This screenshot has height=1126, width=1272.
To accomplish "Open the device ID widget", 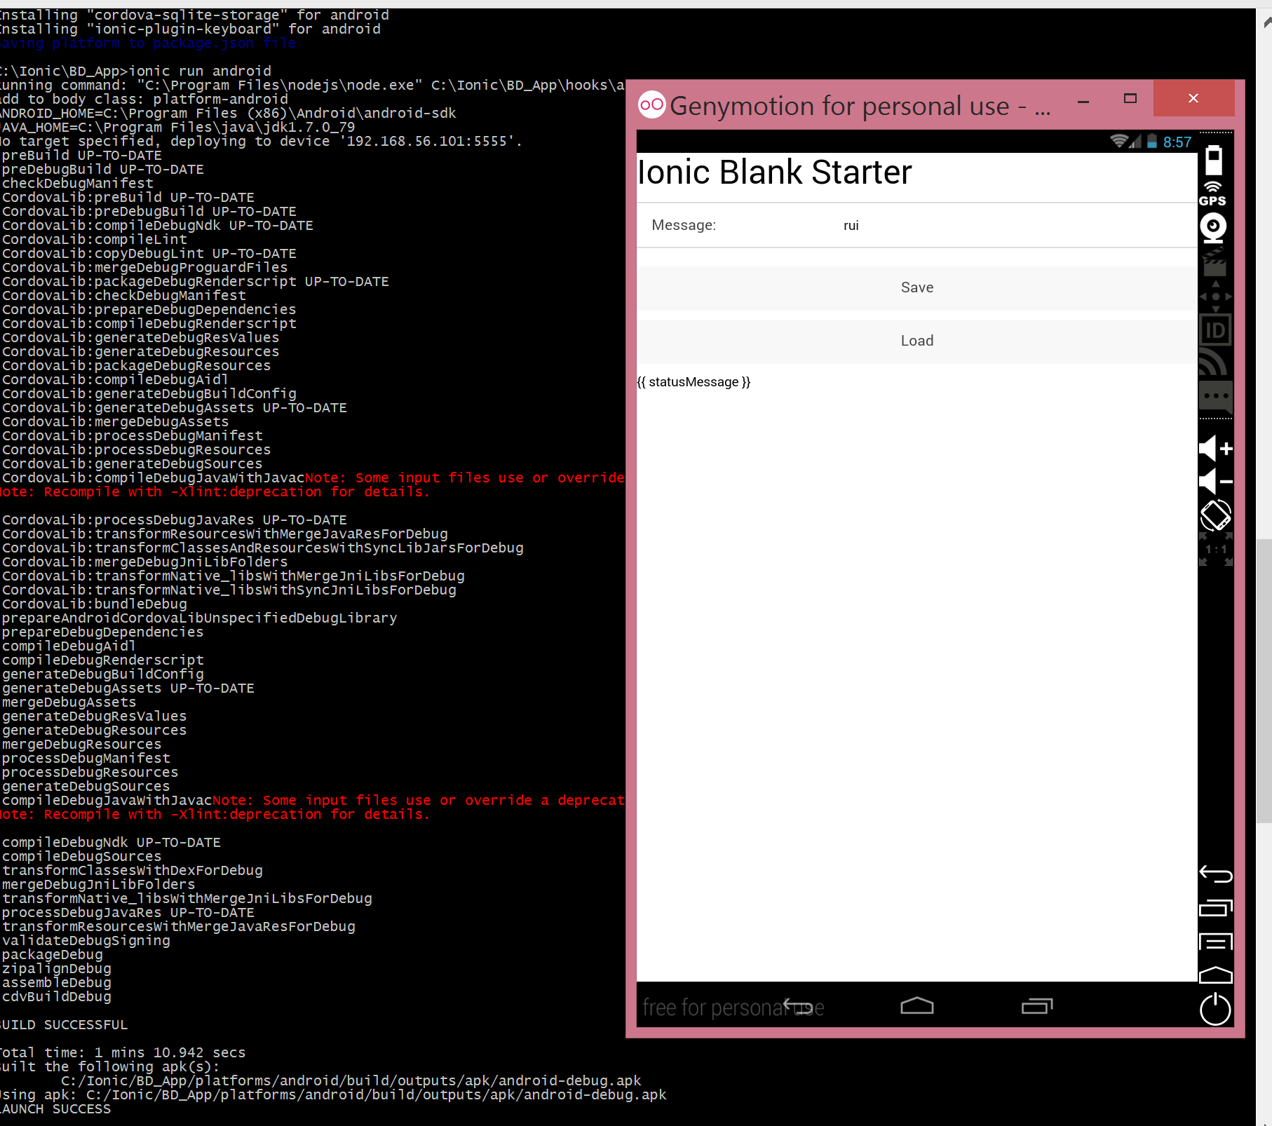I will [x=1215, y=331].
